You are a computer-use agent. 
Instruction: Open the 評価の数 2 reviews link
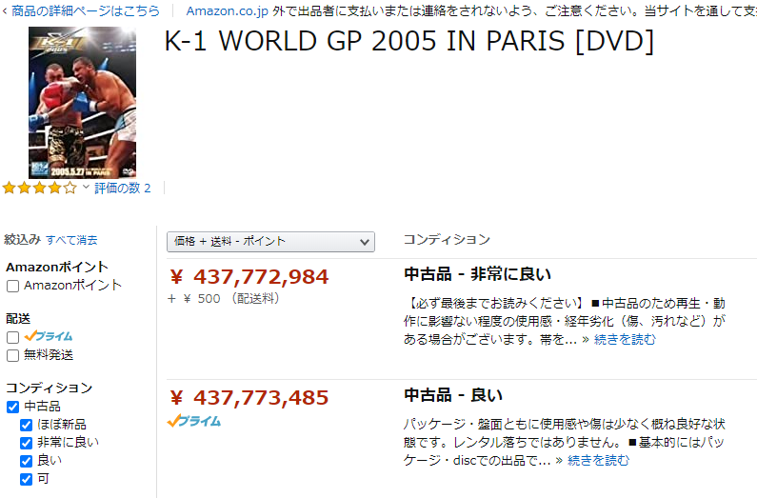point(122,189)
